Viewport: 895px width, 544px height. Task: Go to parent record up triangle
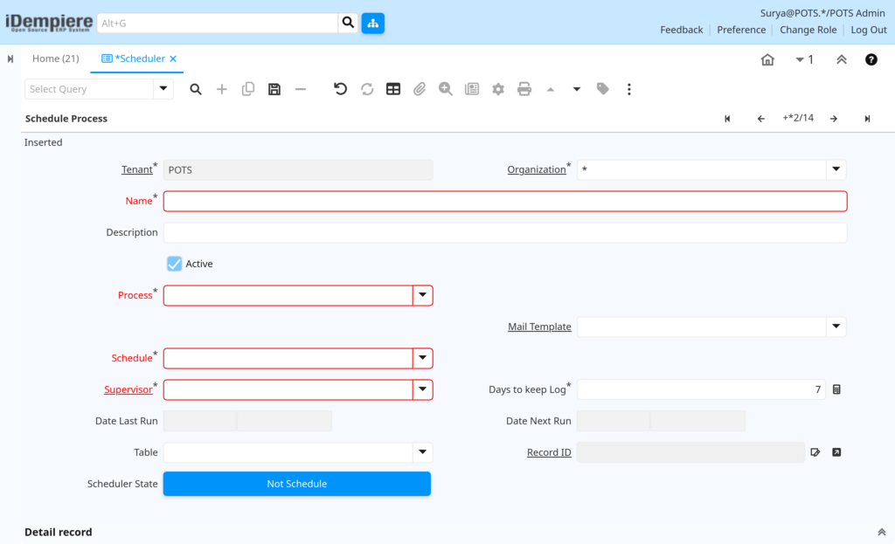pyautogui.click(x=551, y=89)
